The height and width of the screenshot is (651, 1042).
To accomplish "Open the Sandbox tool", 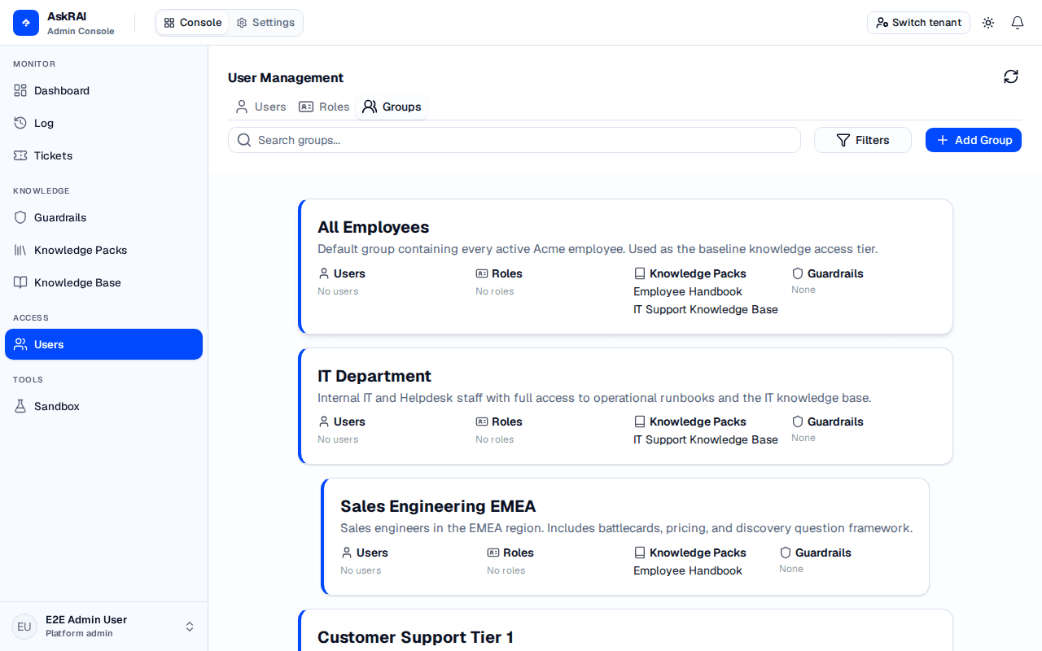I will 103,406.
